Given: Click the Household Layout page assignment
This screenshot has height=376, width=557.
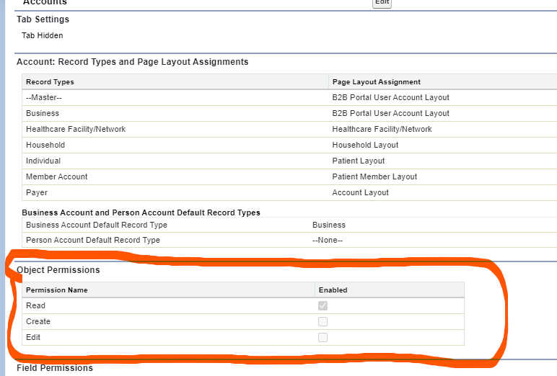Looking at the screenshot, I should click(365, 145).
